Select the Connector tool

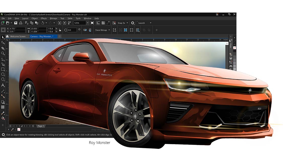(3, 96)
